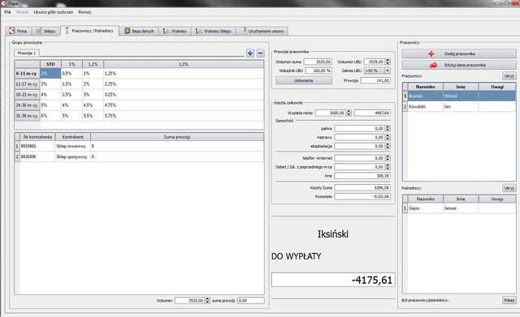
Task: Add a new commission group with plus icon
Action: (x=250, y=53)
